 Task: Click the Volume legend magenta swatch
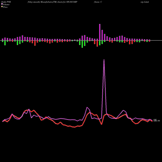pos(2,4)
